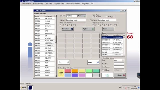
Task: Select the HG Shanks menu item
Action: [x=112, y=40]
